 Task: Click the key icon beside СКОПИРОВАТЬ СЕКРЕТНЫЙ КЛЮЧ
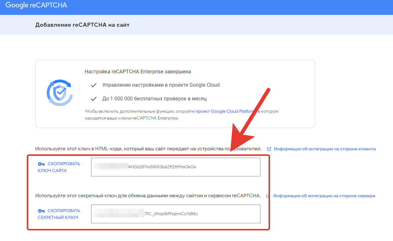[41, 211]
